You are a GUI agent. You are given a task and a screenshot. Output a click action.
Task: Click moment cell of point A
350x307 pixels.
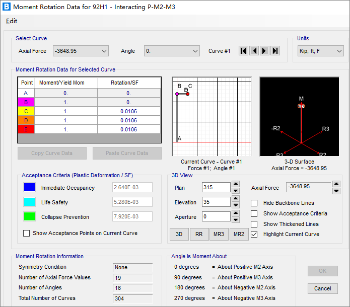pyautogui.click(x=66, y=93)
